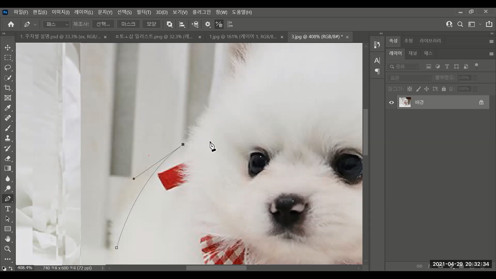Toggle layer filtering on/off switch
496x279 pixels.
477,66
